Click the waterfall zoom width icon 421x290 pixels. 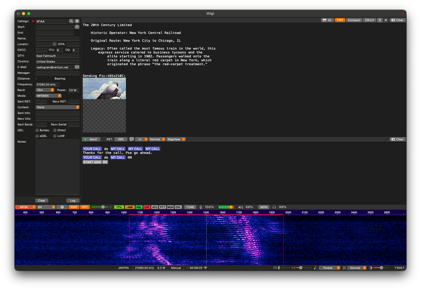click(294, 268)
